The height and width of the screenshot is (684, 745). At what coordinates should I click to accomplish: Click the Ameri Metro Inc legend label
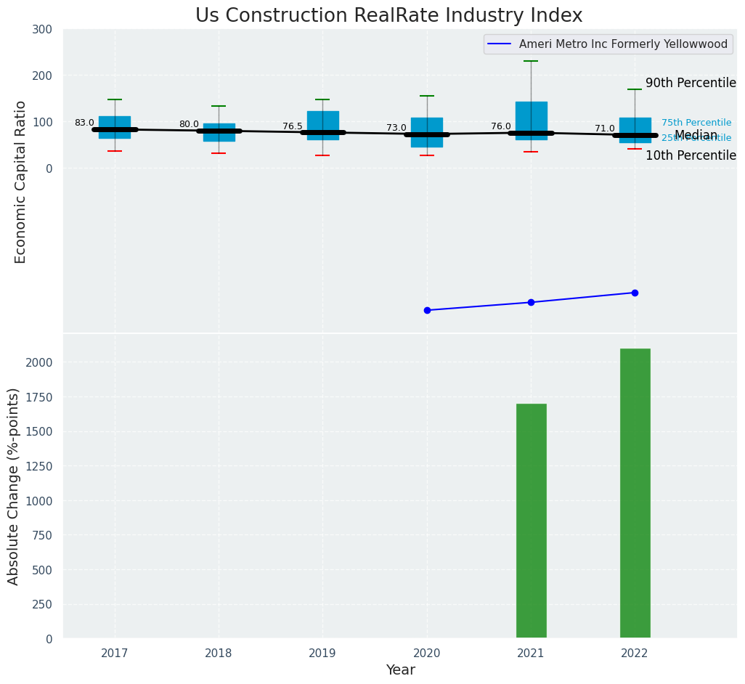(623, 44)
